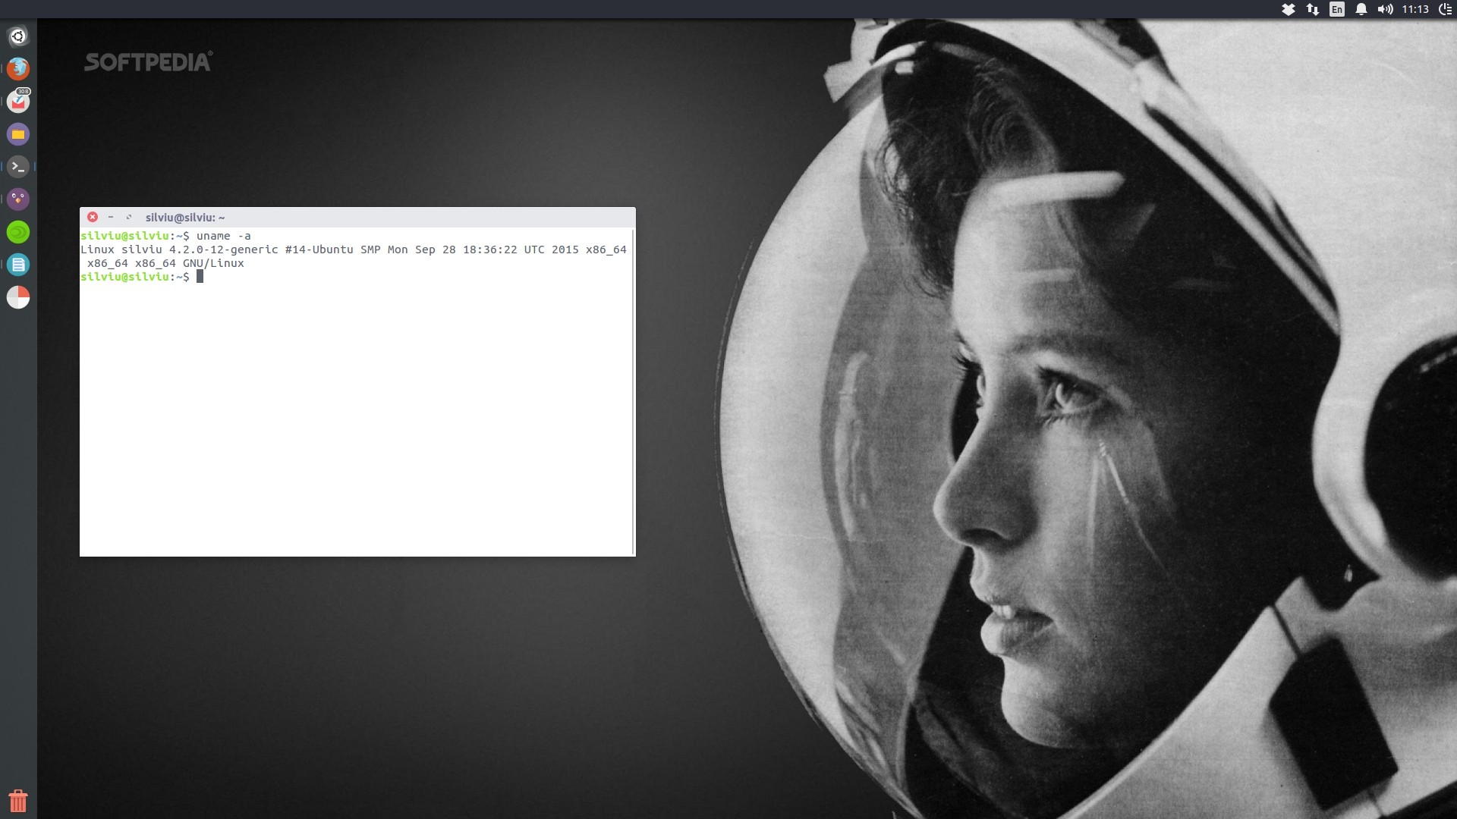Open the En keyboard layout menu

[x=1337, y=9]
